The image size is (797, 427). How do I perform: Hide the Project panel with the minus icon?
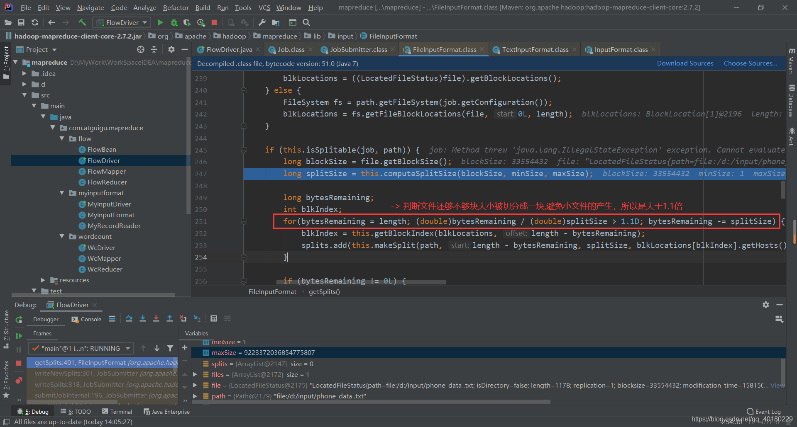[x=185, y=49]
